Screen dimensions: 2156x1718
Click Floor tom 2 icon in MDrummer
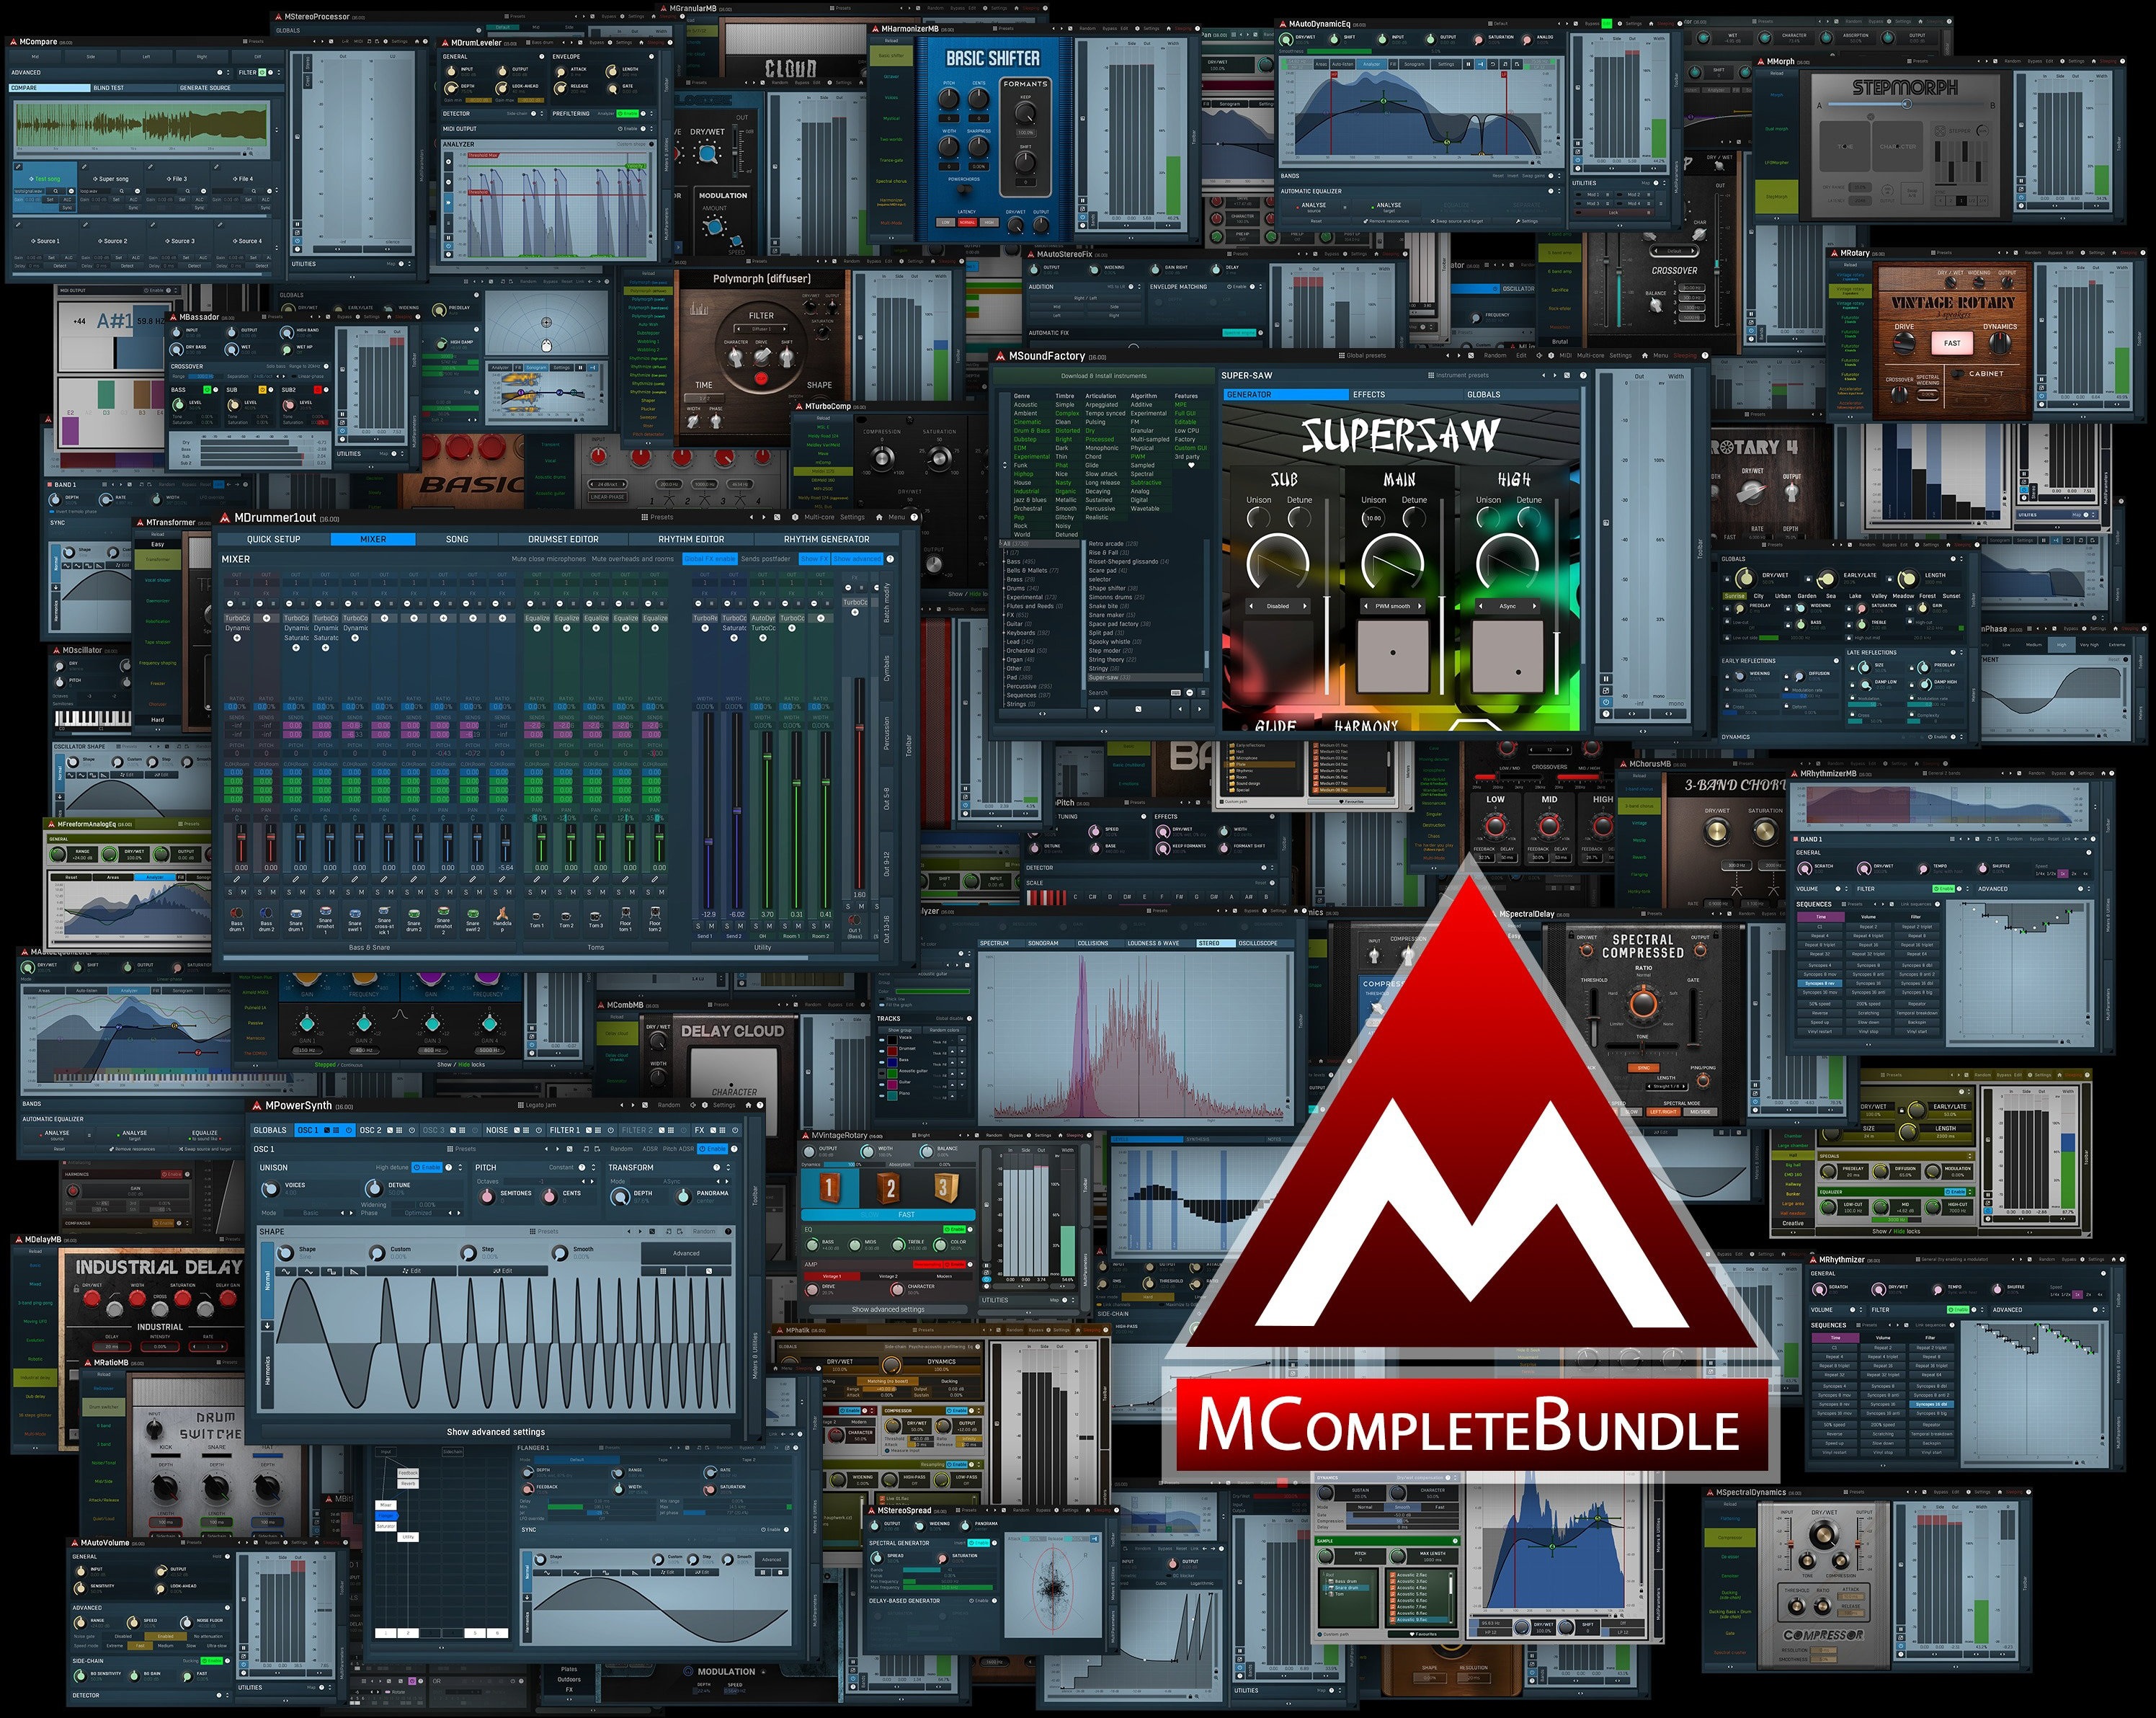pyautogui.click(x=655, y=912)
